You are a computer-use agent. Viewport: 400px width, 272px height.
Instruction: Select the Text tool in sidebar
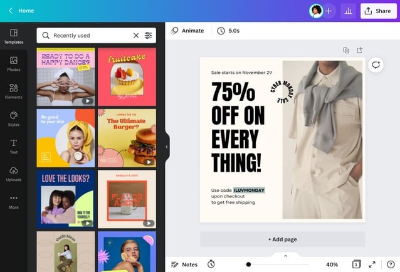[13, 146]
